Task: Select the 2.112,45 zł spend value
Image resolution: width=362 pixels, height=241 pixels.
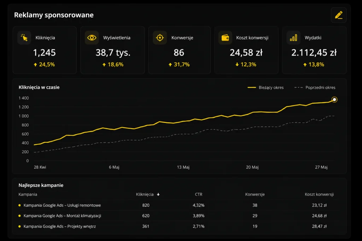Action: pyautogui.click(x=314, y=53)
